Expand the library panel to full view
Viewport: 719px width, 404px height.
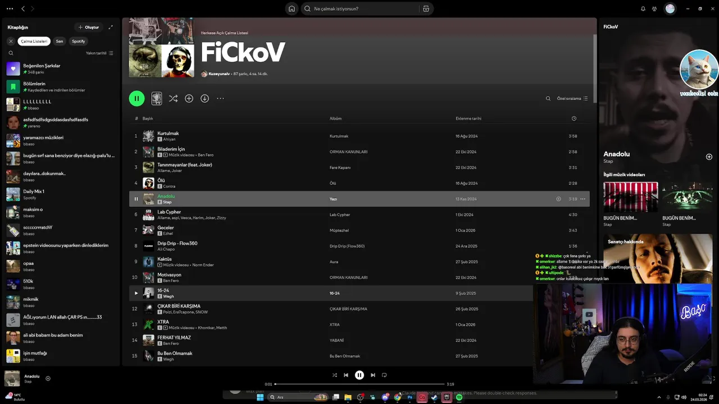[x=111, y=27]
